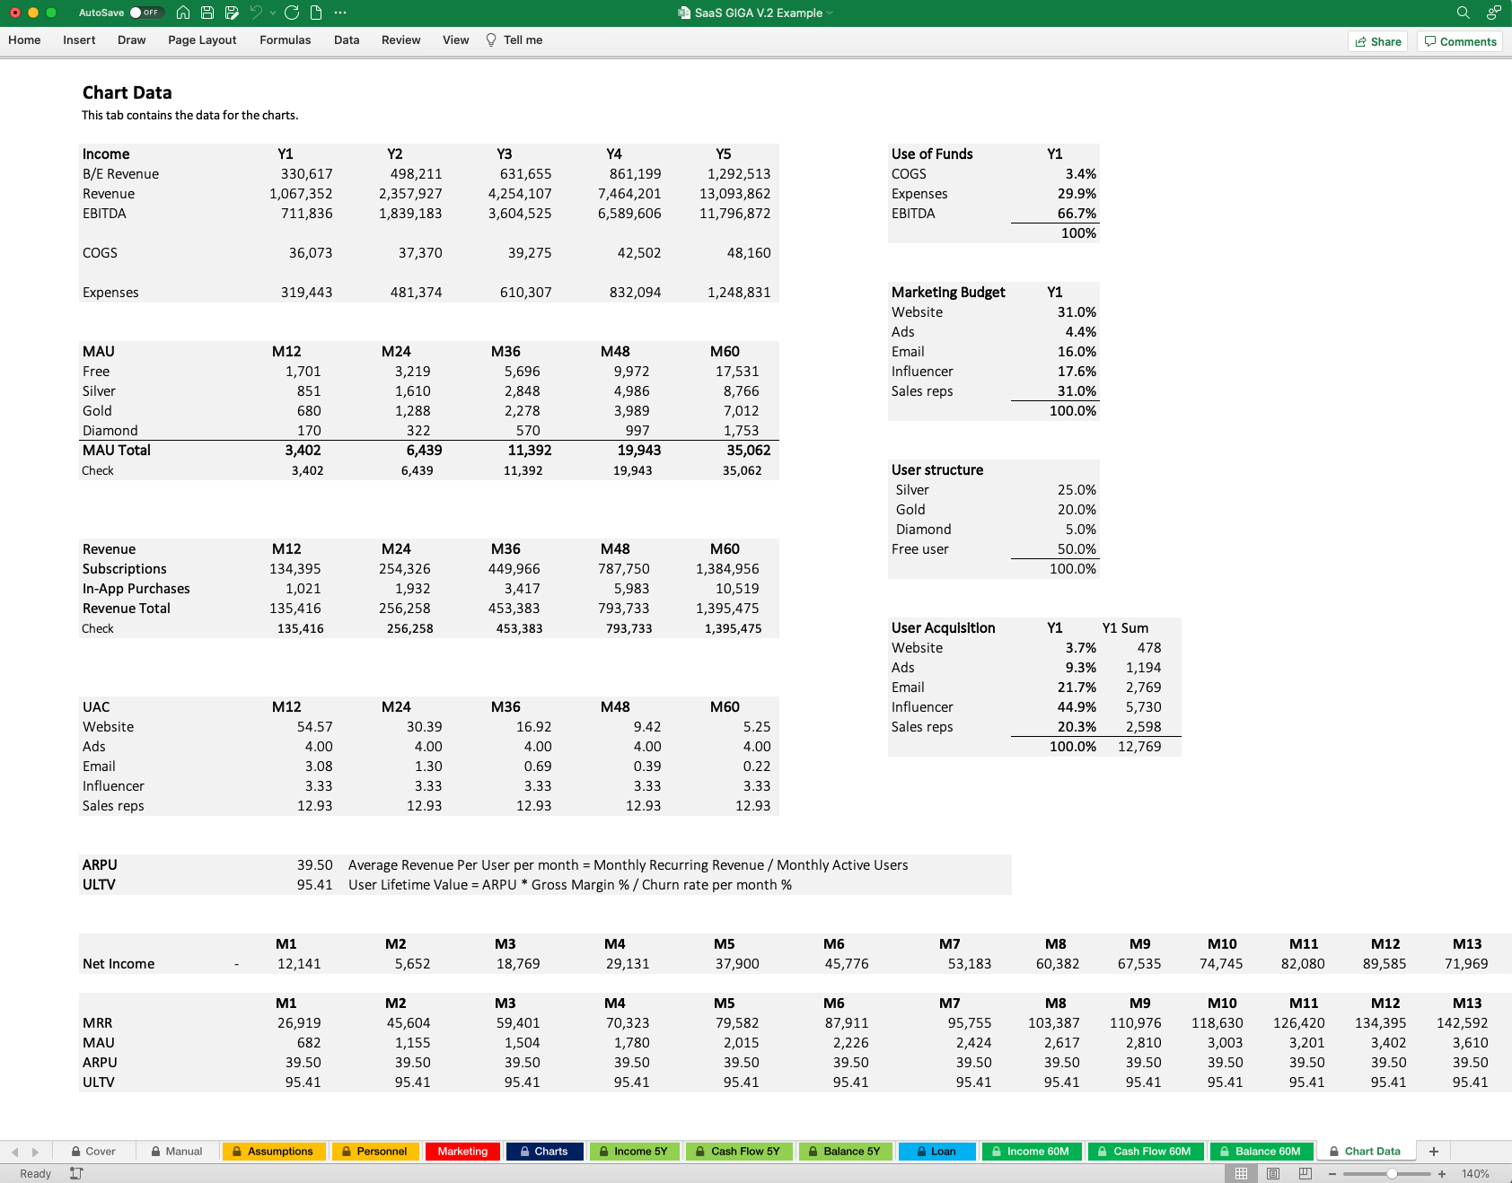Screen dimensions: 1512x1183
Task: Click the previous sheet arrow
Action: [14, 1152]
